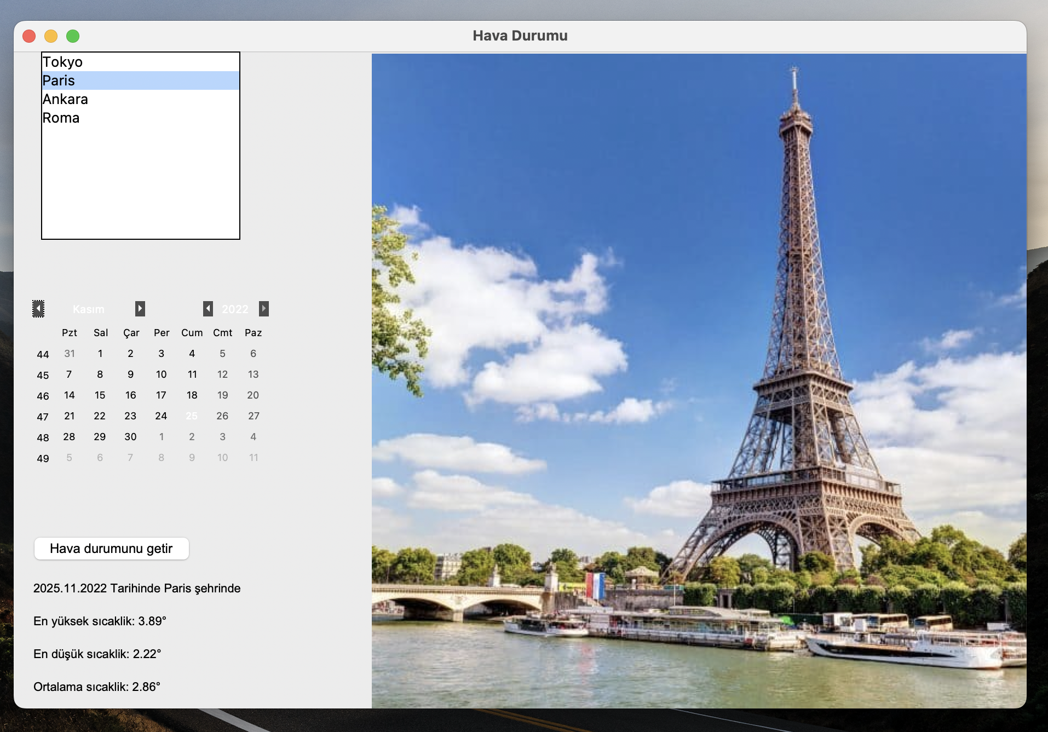The width and height of the screenshot is (1048, 732).
Task: Open the Kasım month dropdown
Action: (x=89, y=309)
